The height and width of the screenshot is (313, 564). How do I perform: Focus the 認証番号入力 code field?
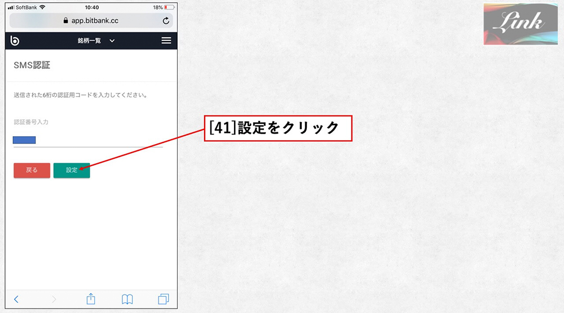click(x=88, y=140)
